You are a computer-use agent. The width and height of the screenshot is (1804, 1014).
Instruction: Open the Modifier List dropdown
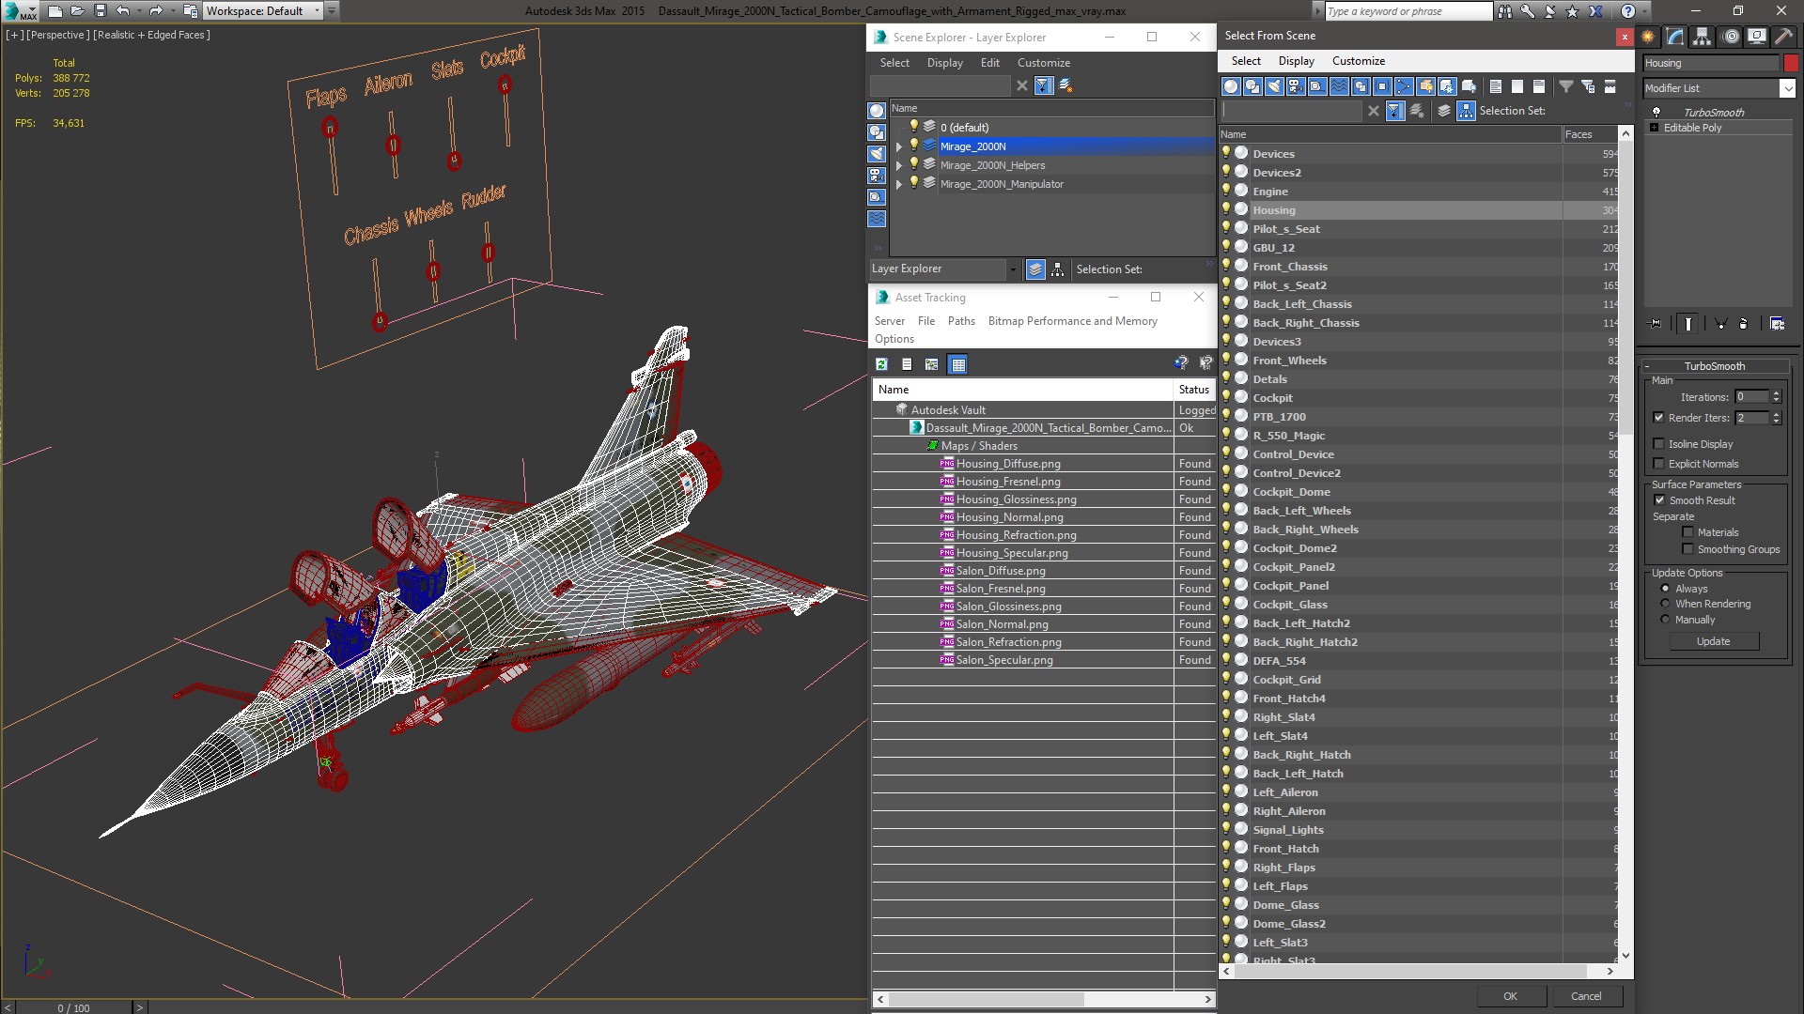point(1787,88)
